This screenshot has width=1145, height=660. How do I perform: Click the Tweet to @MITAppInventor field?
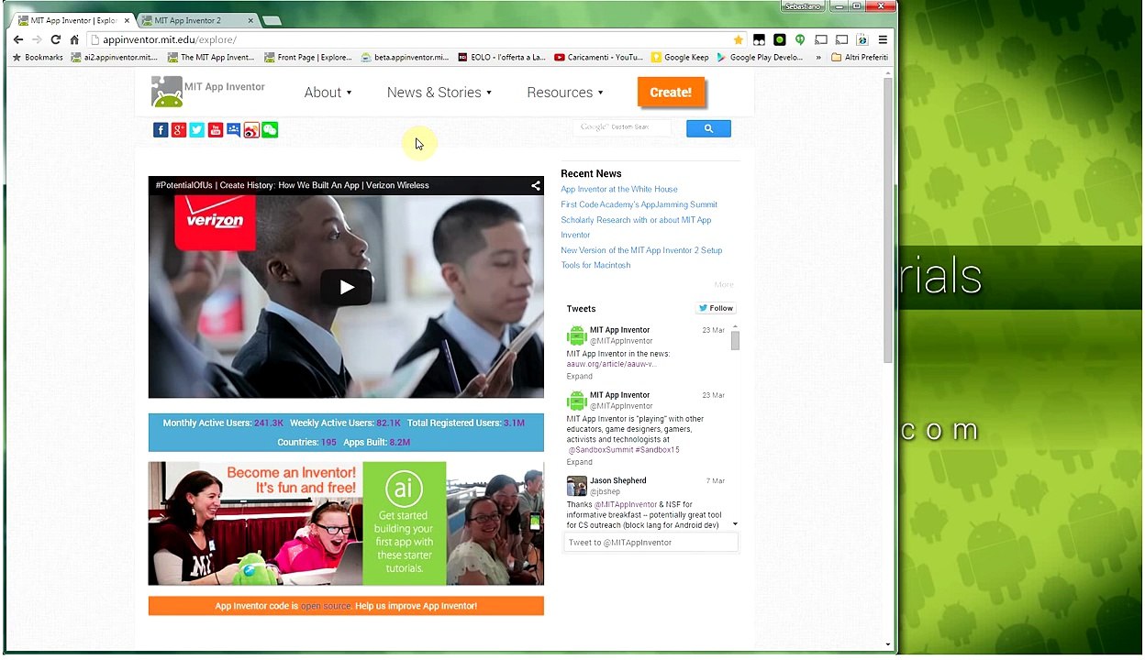pyautogui.click(x=650, y=543)
